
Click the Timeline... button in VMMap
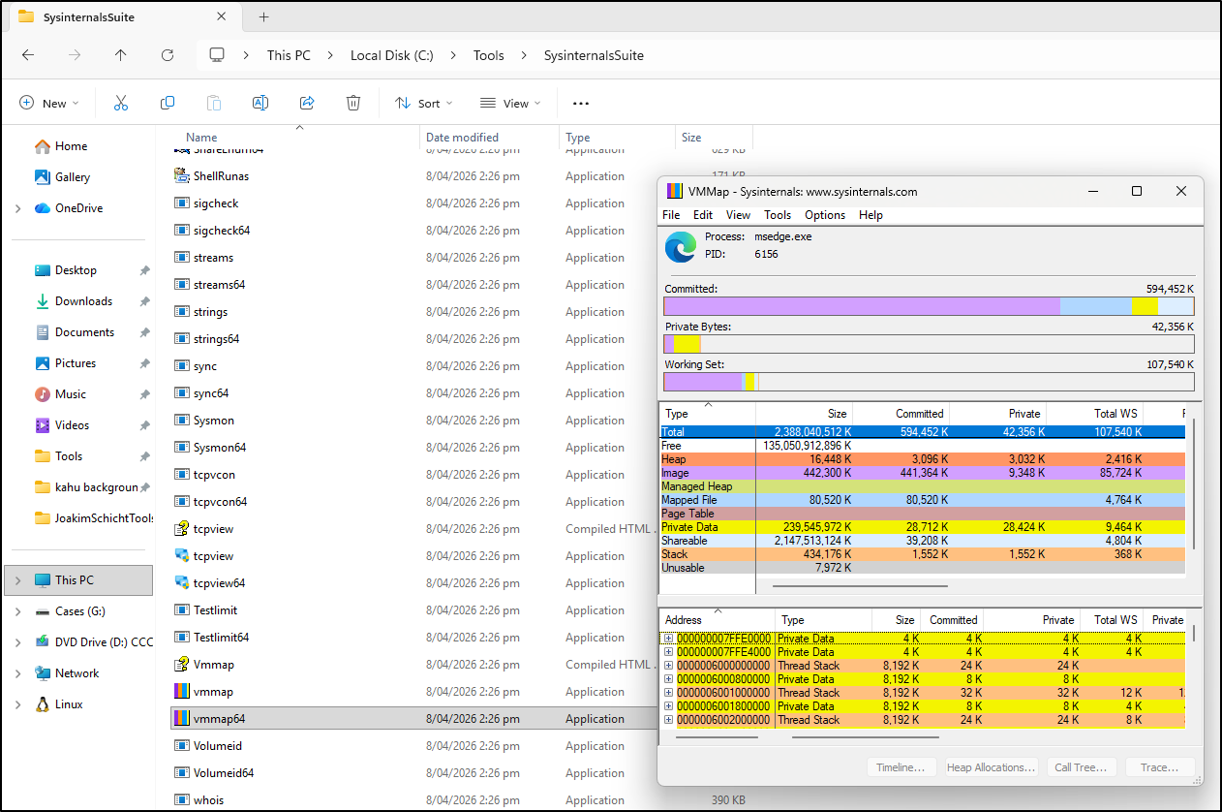(x=901, y=767)
